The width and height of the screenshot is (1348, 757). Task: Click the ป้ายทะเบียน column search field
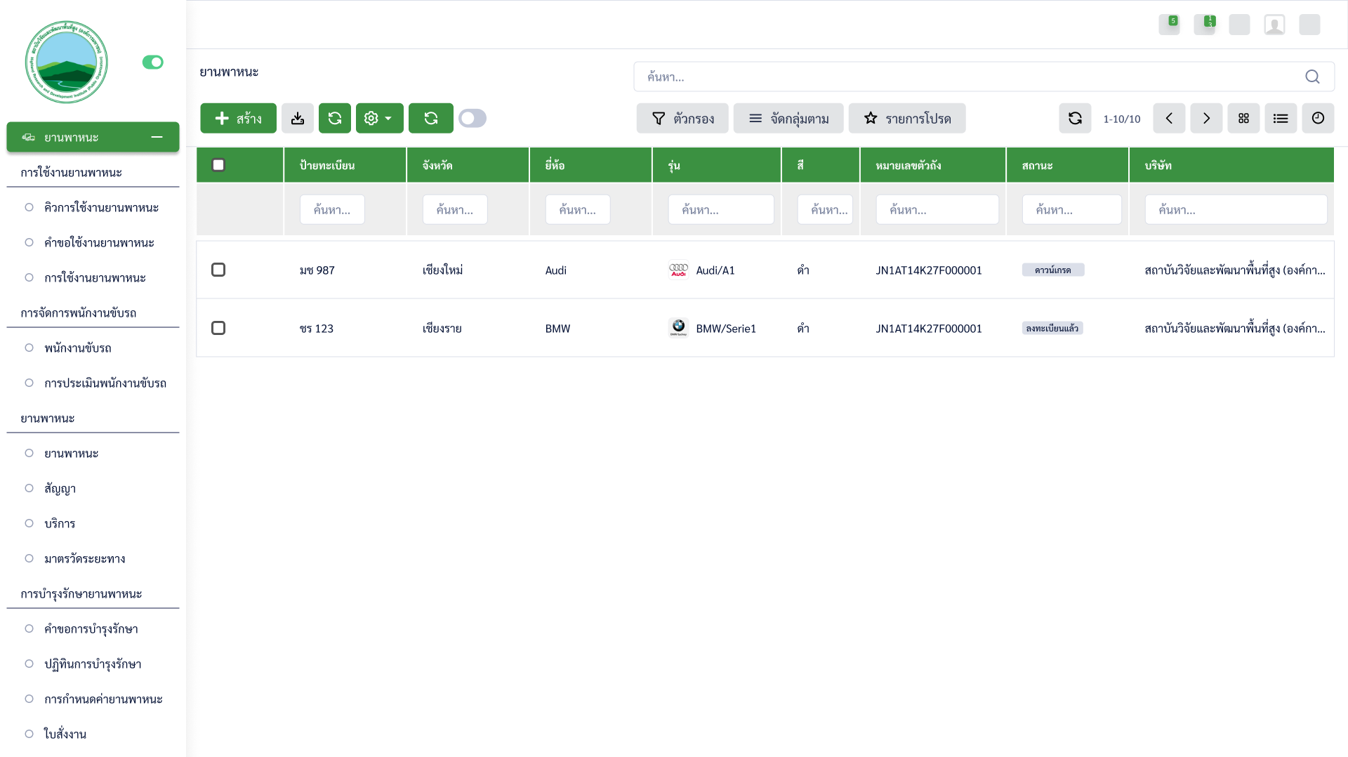[x=331, y=210]
